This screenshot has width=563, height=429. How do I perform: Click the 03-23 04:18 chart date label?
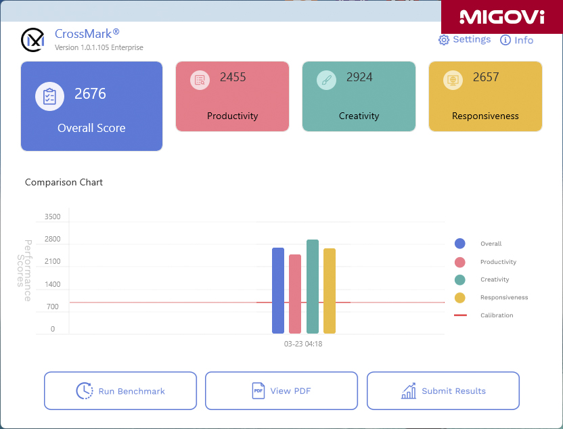click(x=303, y=344)
